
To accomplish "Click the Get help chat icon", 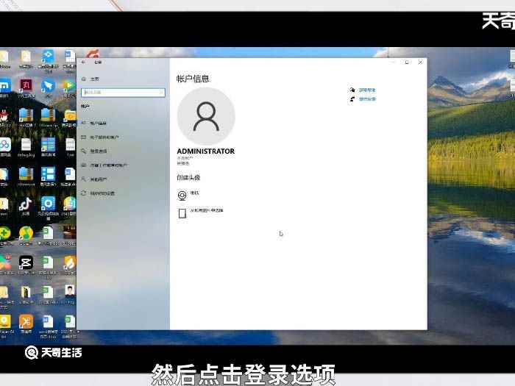I will tap(352, 90).
